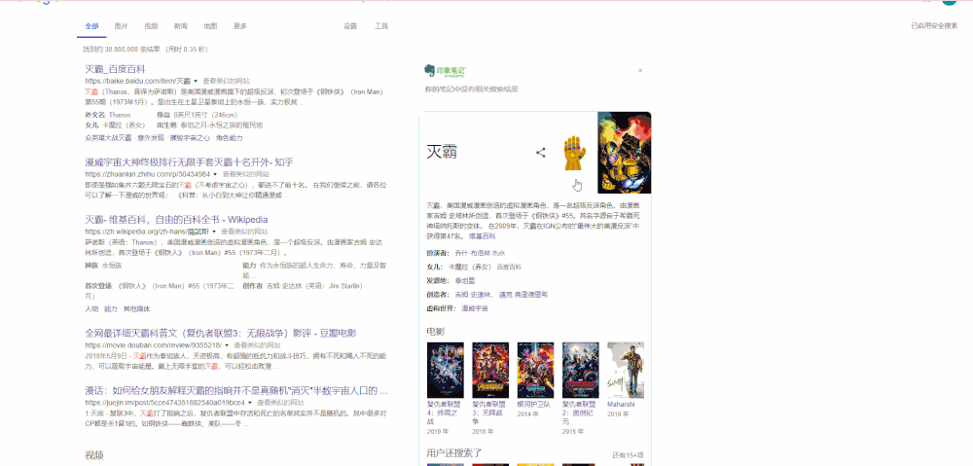973x466 pixels.
Task: Switch to the 图片 images tab
Action: 121,26
